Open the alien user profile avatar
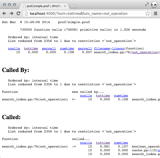 [x=154, y=5]
